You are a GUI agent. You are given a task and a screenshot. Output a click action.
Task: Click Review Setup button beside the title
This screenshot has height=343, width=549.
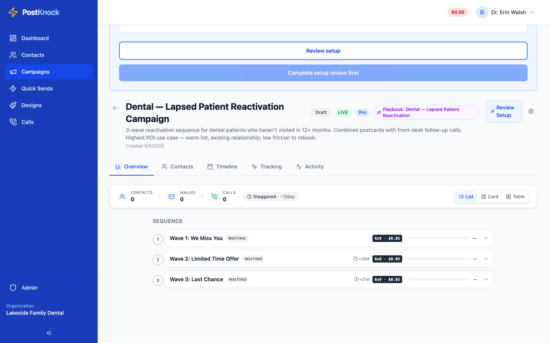point(503,111)
